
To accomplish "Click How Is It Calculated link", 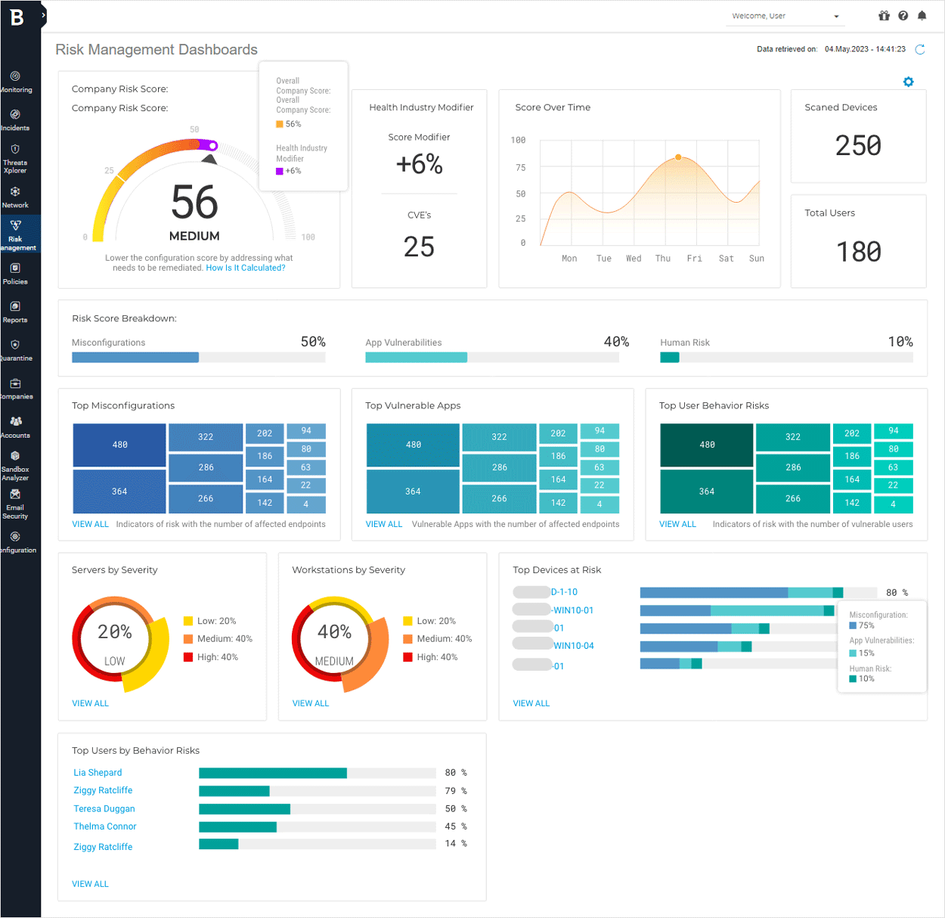I will click(x=246, y=267).
